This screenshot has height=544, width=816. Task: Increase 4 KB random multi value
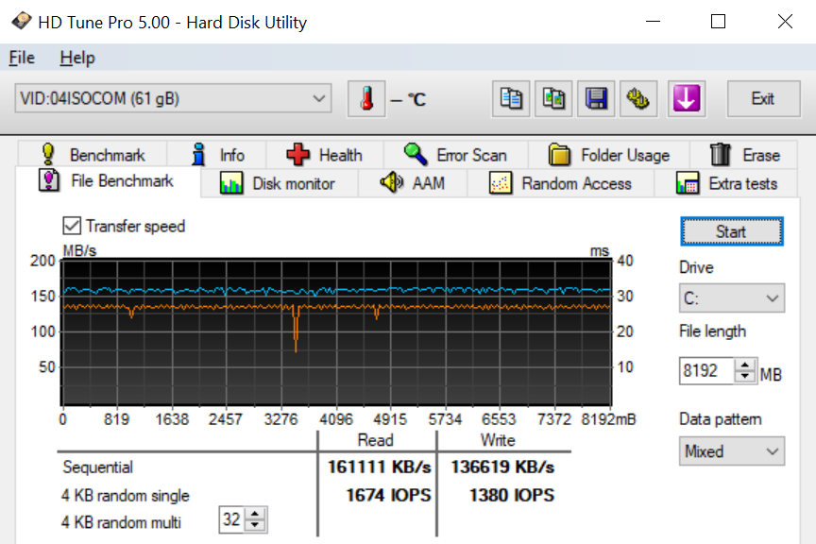coord(255,515)
